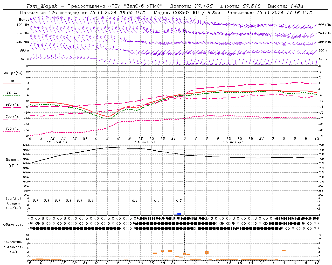Click the model name COSMO-RU / 6.6км
Viewport: 332px width, 265px height.
click(197, 13)
